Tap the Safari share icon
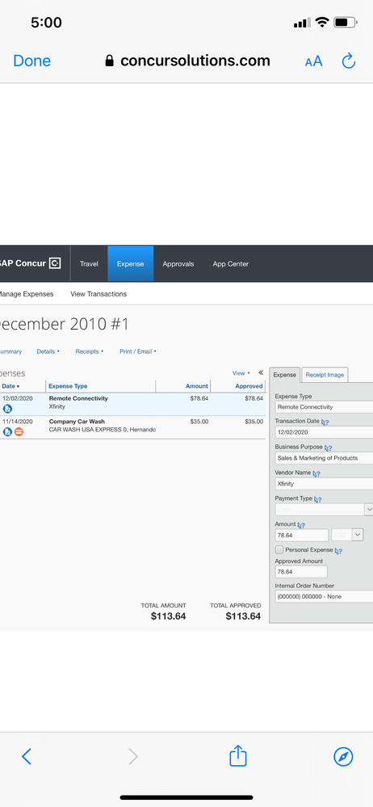The width and height of the screenshot is (373, 807). tap(237, 756)
